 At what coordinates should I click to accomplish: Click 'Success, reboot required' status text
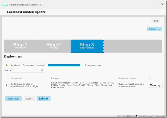coord(131,85)
